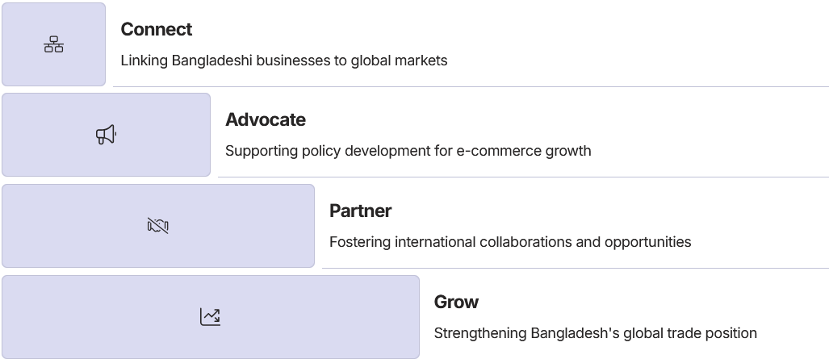Click the megaphone icon for Advocate
The height and width of the screenshot is (359, 829).
tap(107, 135)
